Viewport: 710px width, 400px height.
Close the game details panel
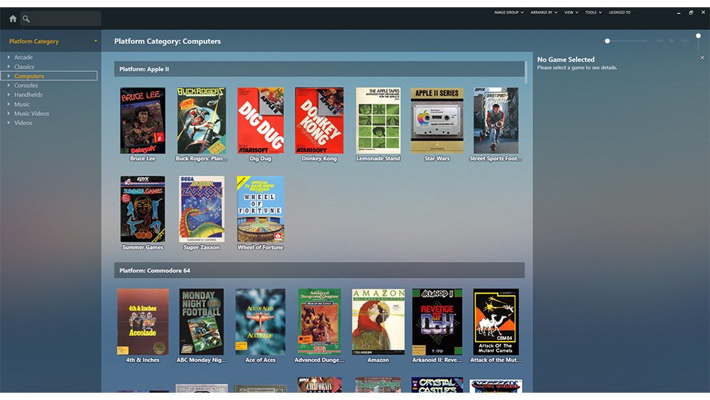702,58
